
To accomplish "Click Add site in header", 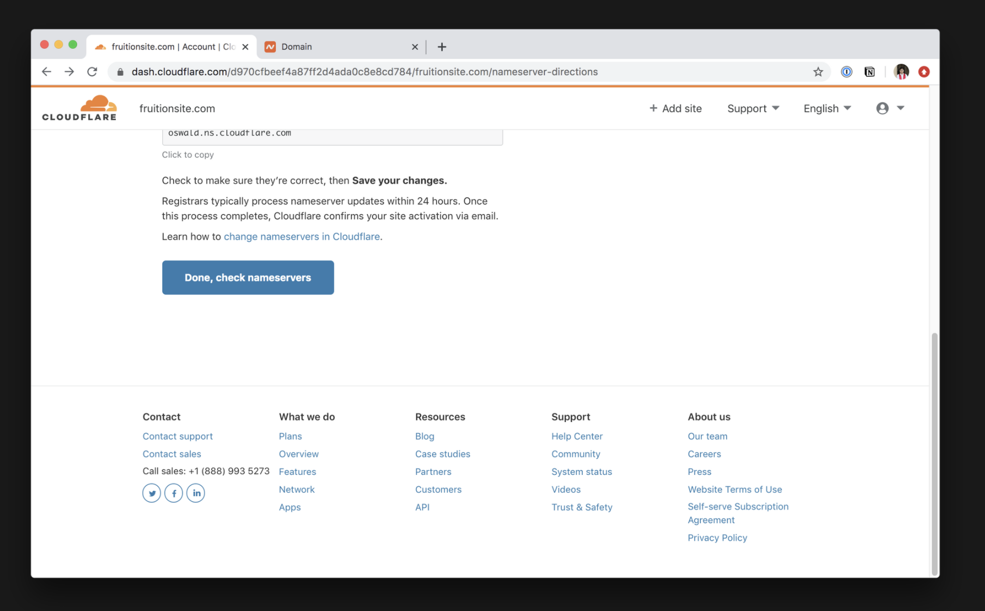I will pyautogui.click(x=675, y=108).
